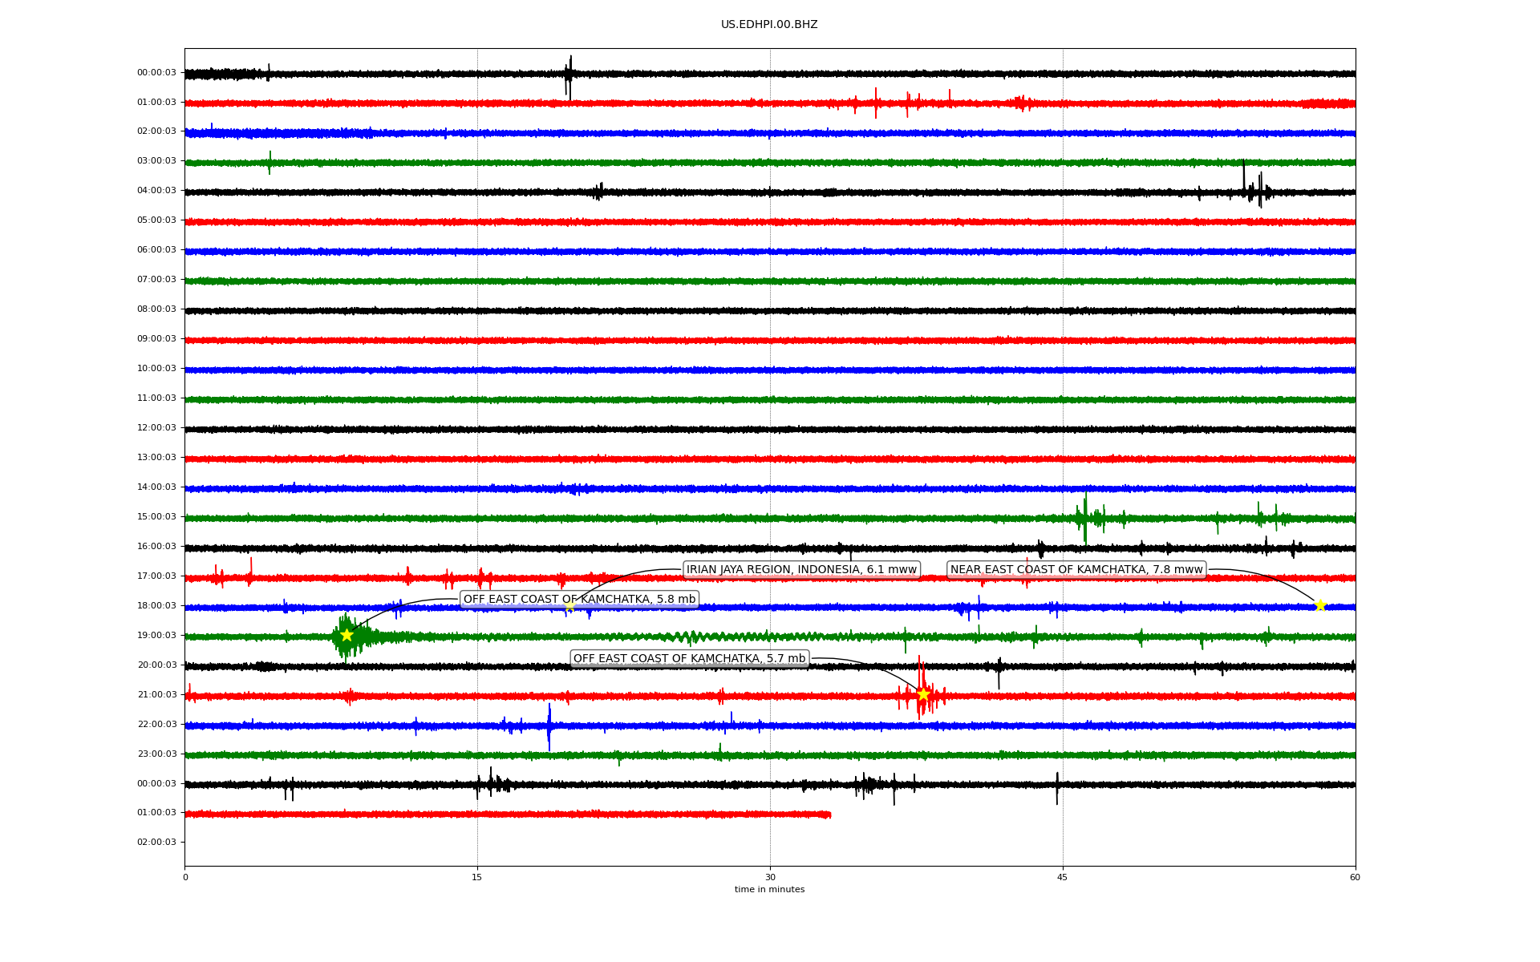Viewport: 1540px width, 962px height.
Task: Select the 'NEAR EAST COAST OF KAMCHATKA, 7.8 mww' label
Action: coord(1076,570)
